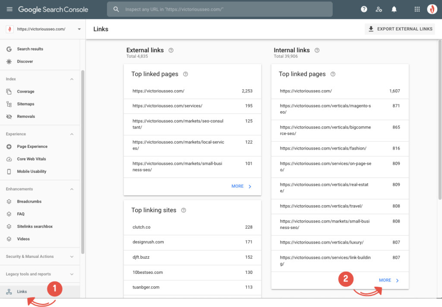Expand Legacy tools and reports

pyautogui.click(x=72, y=274)
